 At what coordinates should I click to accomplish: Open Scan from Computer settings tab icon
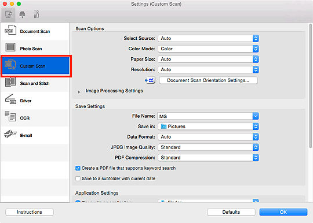9,14
